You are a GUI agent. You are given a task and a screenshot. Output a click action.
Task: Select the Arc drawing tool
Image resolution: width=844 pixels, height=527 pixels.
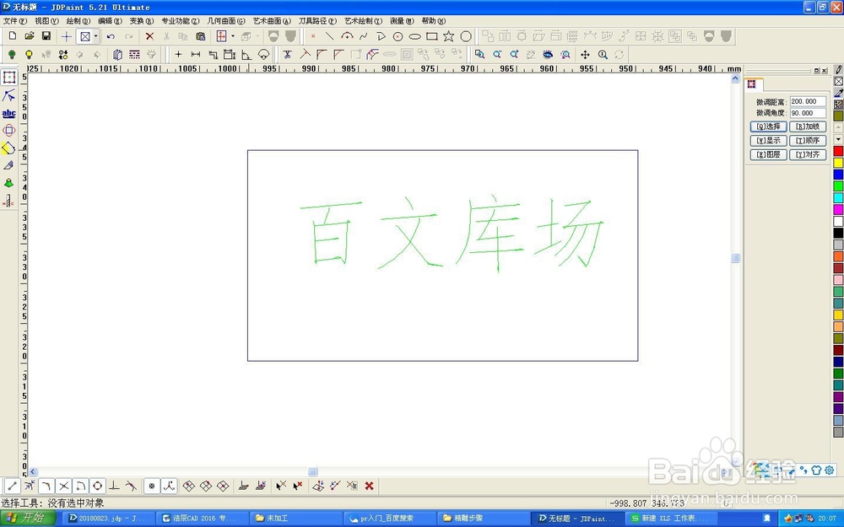[347, 36]
